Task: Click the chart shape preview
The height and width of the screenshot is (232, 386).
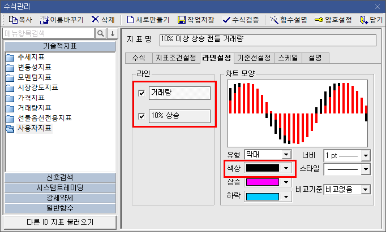Action: (297, 113)
